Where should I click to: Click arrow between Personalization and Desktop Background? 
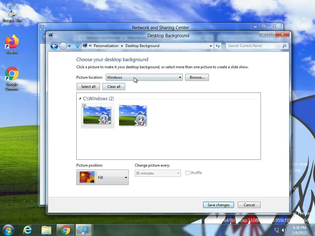pos(122,46)
